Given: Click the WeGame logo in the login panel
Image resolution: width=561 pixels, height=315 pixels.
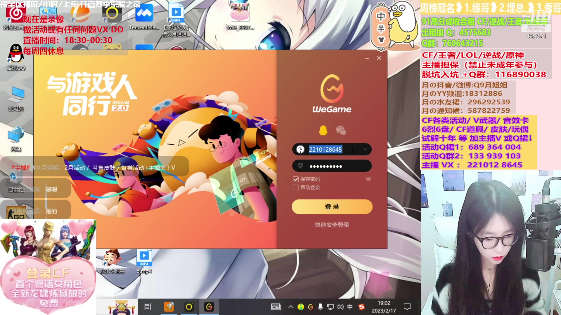Looking at the screenshot, I should (x=332, y=94).
